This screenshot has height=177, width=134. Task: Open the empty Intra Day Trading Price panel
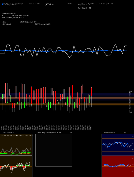click(54, 150)
